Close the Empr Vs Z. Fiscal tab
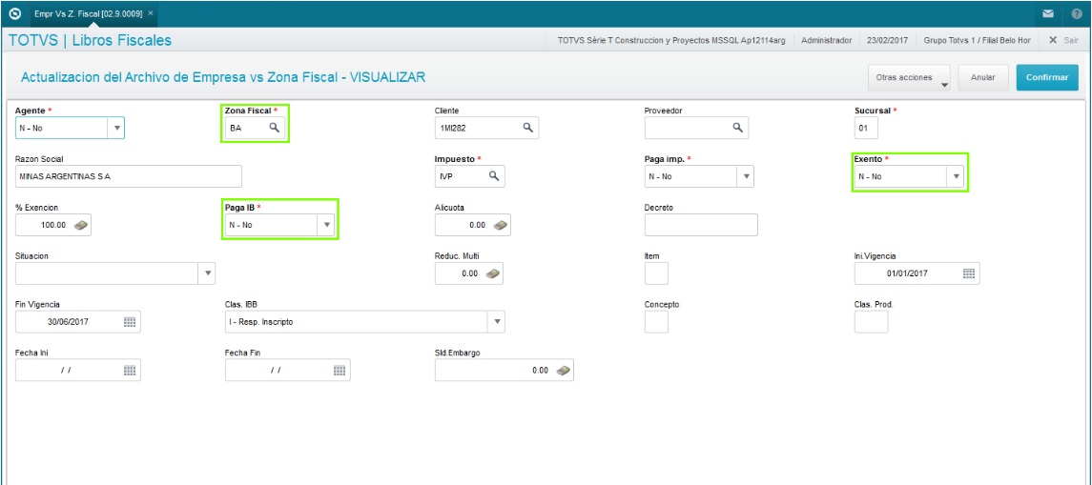Viewport: 1092px width, 485px height. tap(151, 13)
